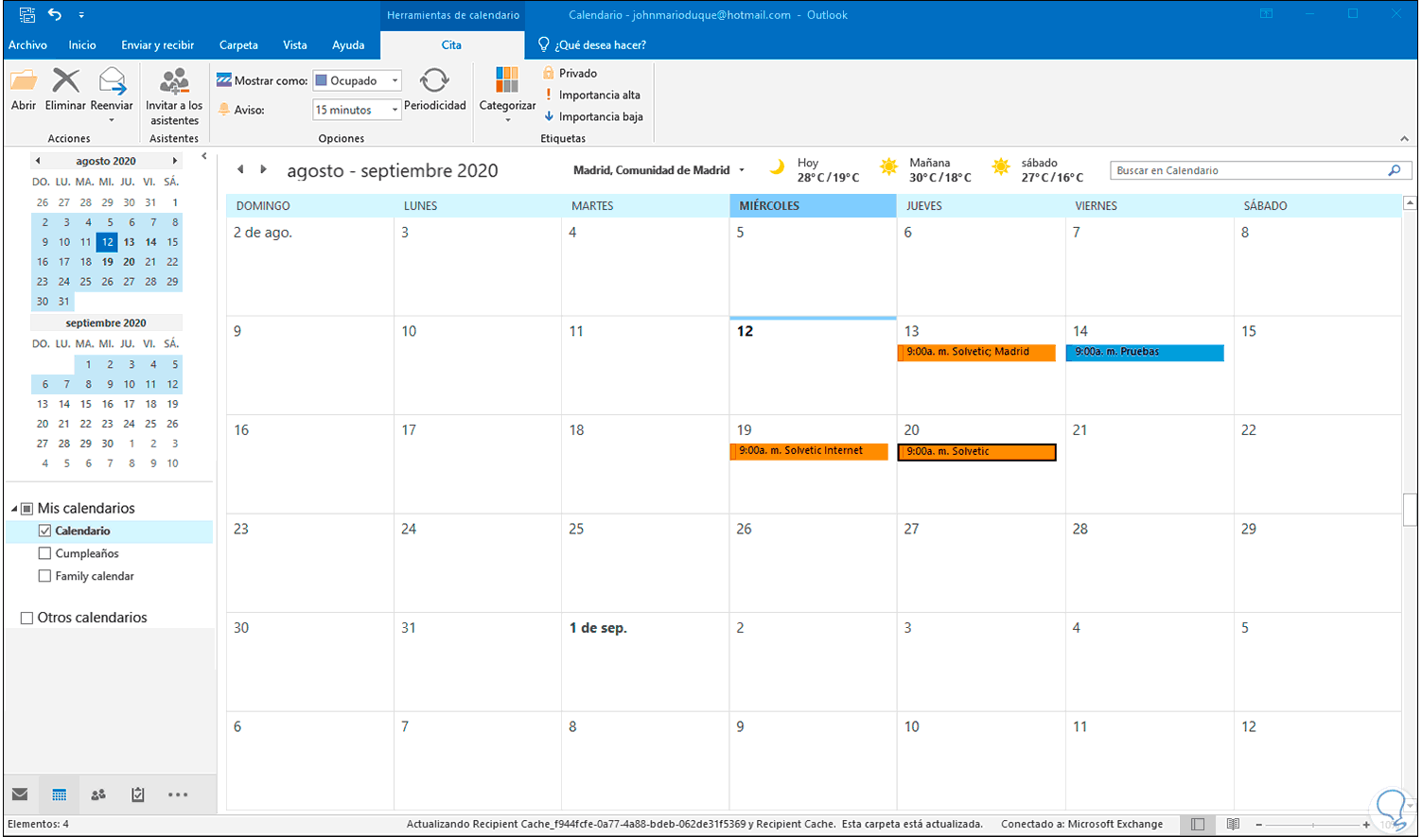
Task: Select the blue 9:00a. m. Pruebas appointment
Action: click(1145, 353)
